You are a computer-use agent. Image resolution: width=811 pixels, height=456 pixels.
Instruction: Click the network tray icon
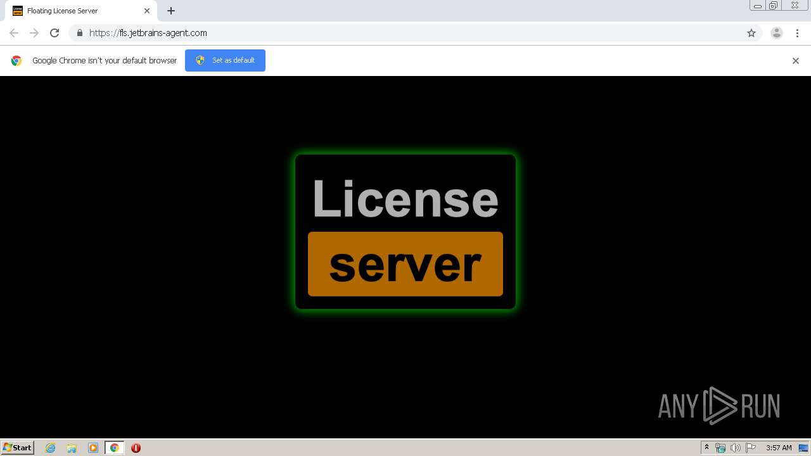point(720,448)
